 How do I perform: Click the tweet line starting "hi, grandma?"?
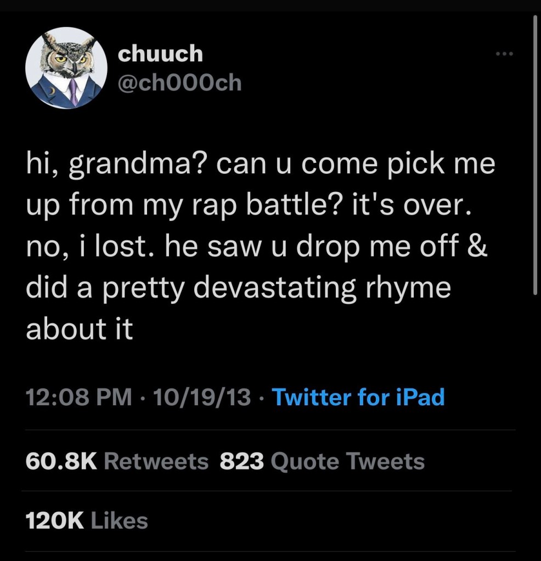[x=261, y=165]
